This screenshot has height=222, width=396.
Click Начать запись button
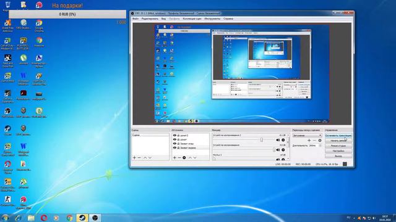(x=338, y=141)
